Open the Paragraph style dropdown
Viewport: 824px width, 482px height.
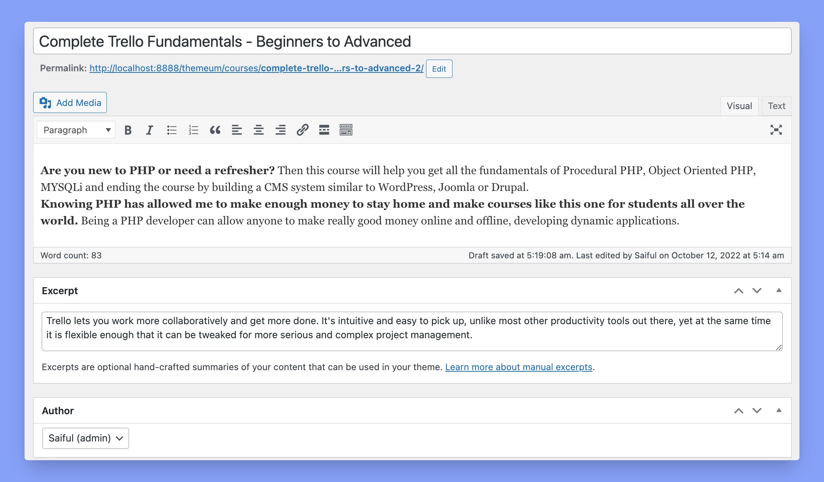pyautogui.click(x=76, y=130)
